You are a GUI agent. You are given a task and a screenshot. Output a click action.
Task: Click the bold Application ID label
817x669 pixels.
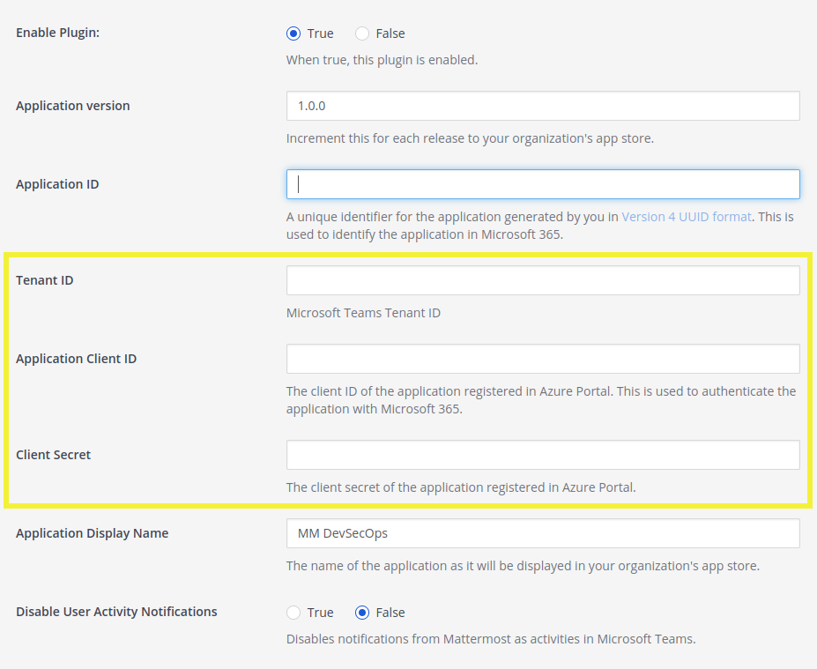click(57, 184)
